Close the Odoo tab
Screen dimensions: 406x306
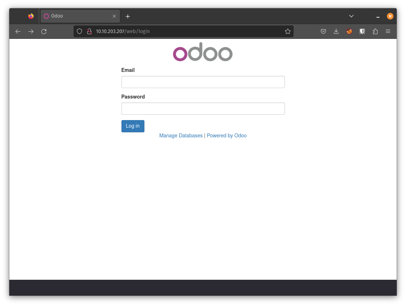tap(114, 16)
